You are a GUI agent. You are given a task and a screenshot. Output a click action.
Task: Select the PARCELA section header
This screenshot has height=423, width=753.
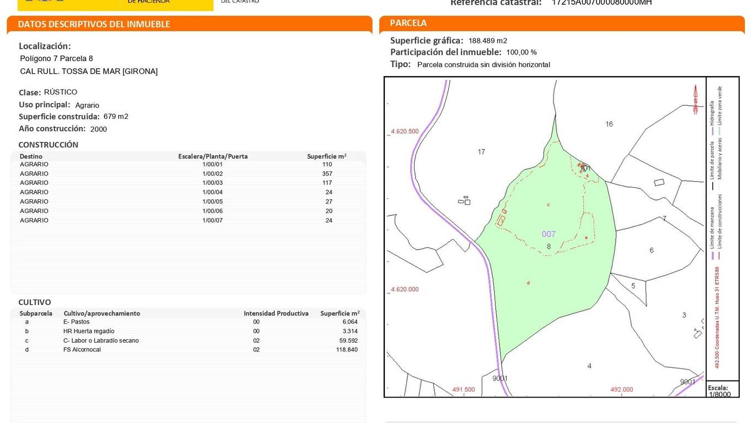(x=408, y=23)
